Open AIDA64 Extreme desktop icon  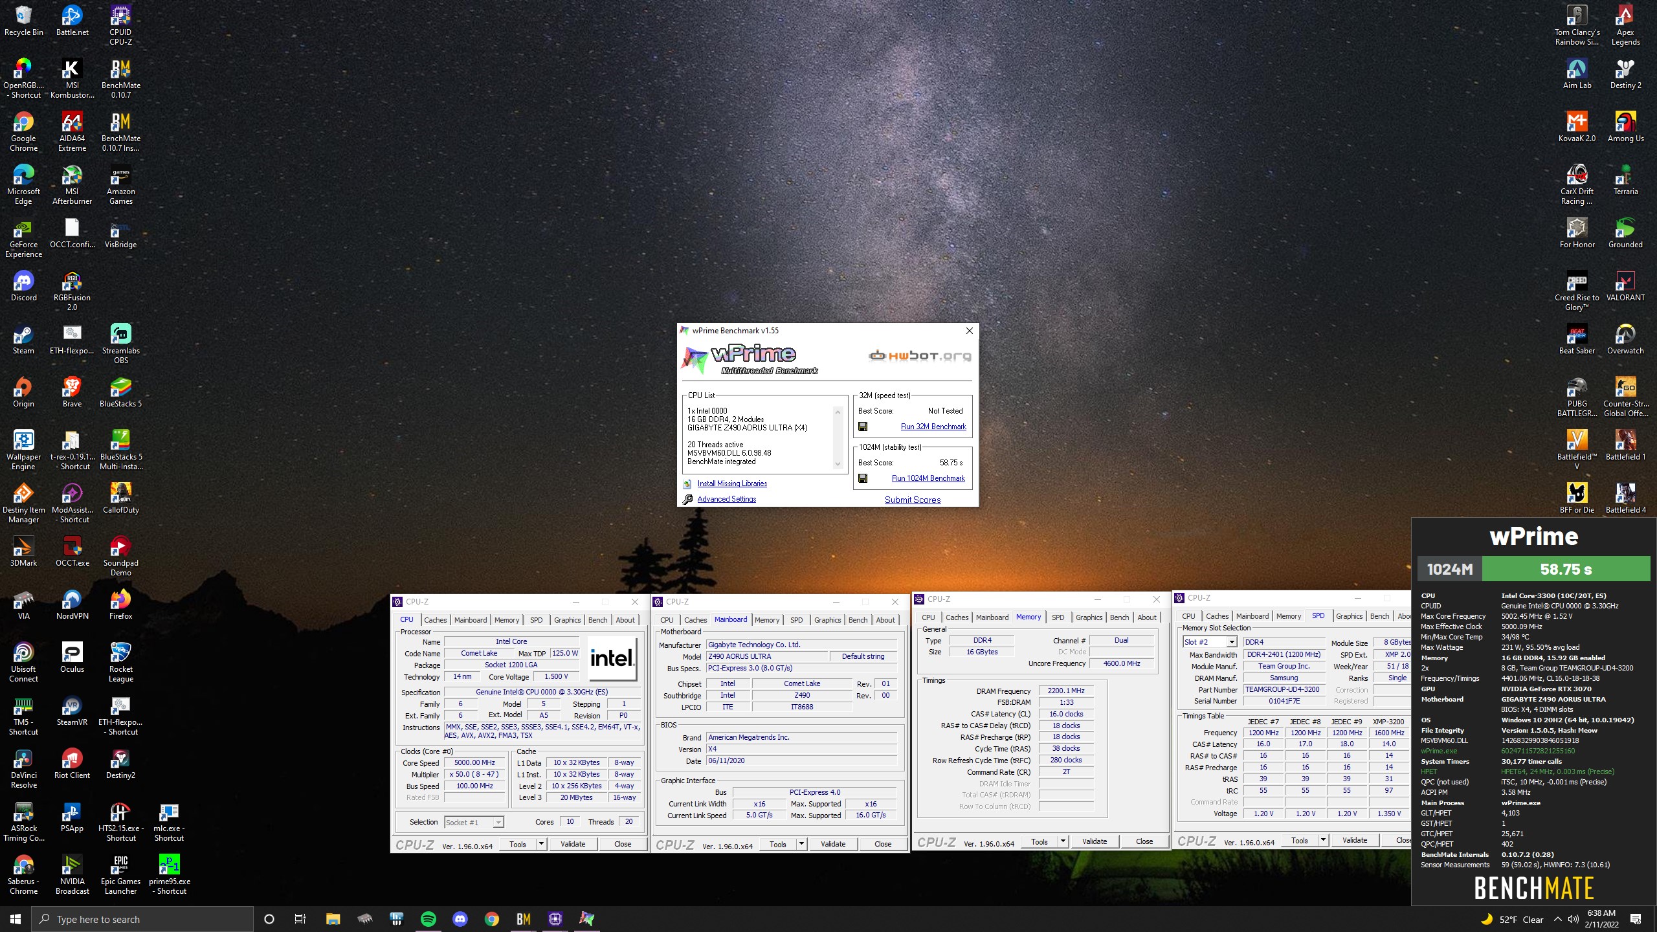pyautogui.click(x=72, y=131)
